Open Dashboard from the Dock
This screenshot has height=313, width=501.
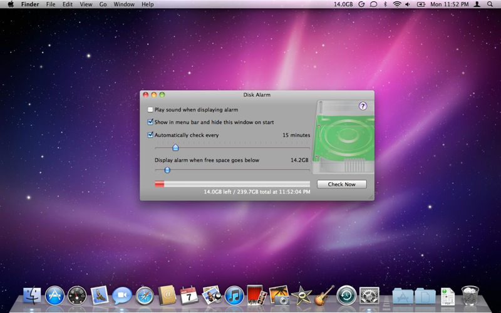77,295
